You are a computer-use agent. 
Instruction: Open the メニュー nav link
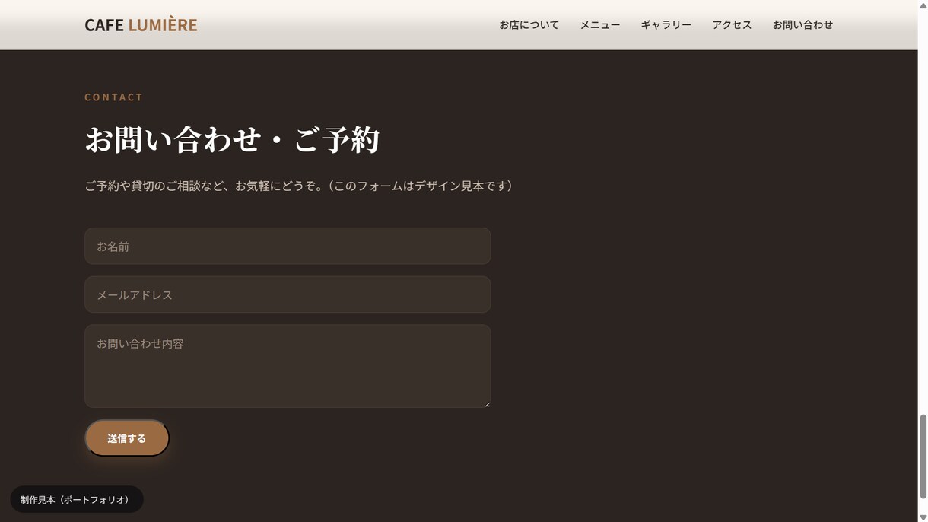click(599, 24)
